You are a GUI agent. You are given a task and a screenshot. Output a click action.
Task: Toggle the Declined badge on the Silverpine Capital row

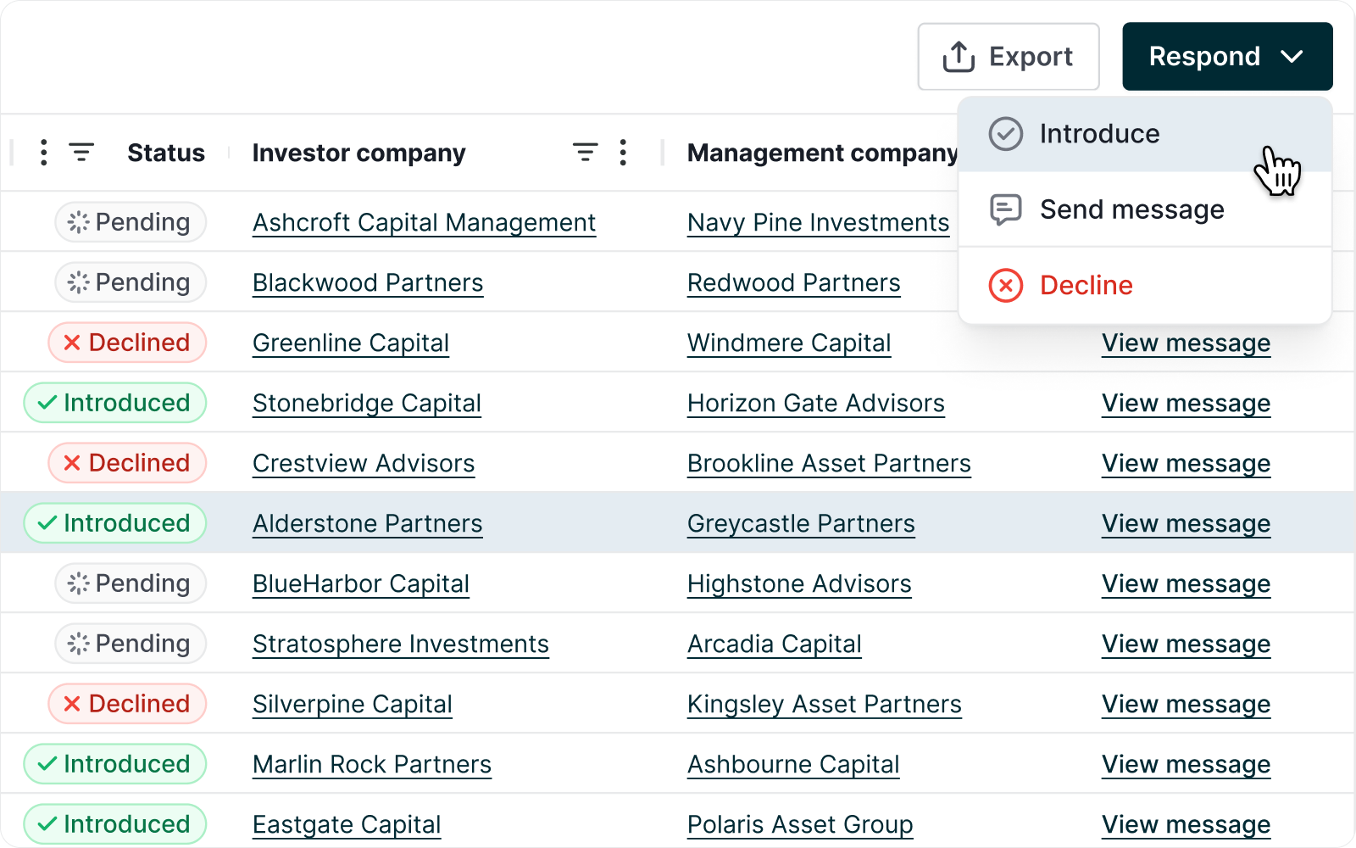(x=127, y=703)
